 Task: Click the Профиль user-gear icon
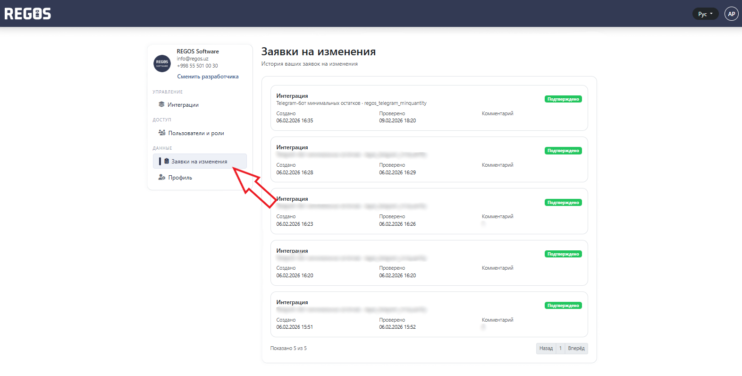click(162, 177)
